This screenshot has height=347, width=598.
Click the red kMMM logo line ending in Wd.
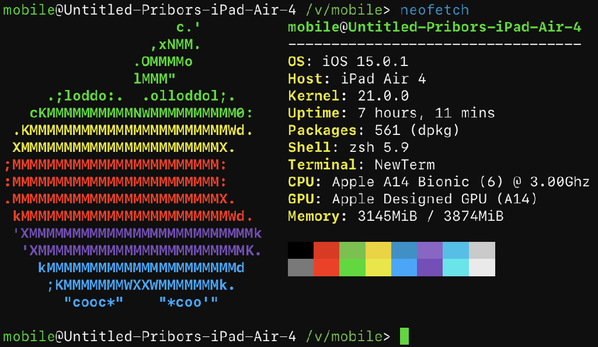tap(133, 216)
